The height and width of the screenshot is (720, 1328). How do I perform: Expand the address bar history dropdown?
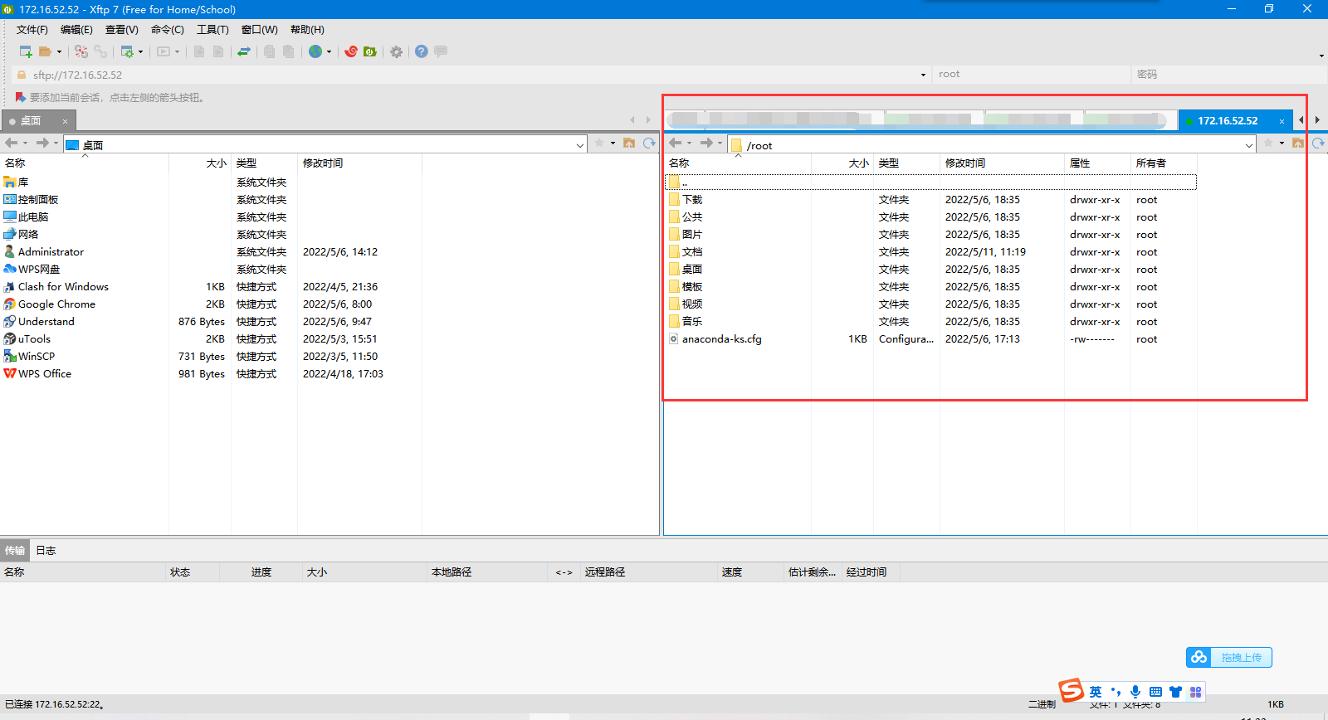tap(923, 75)
